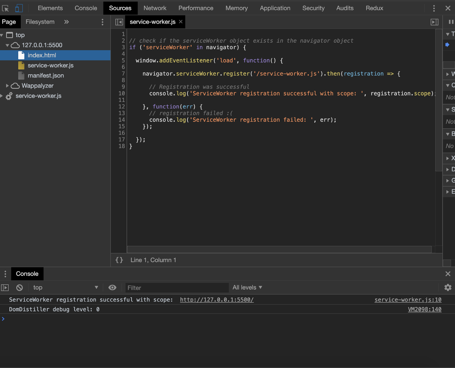Open the service-worker.js:10 source link

tap(408, 300)
